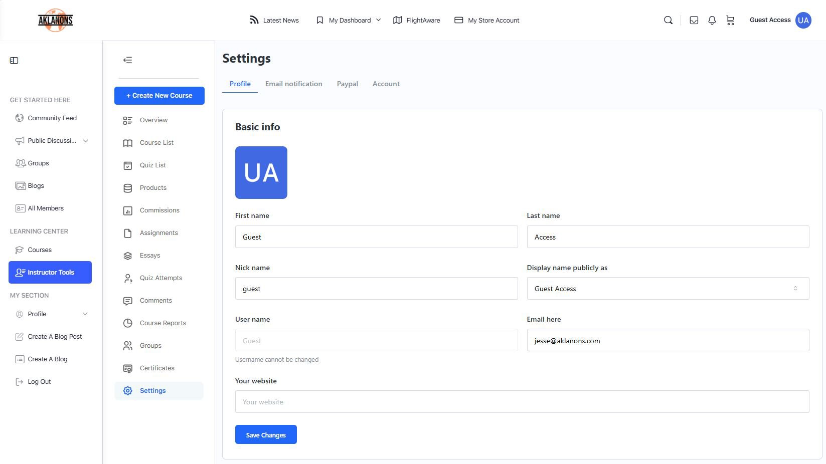Click the large UA profile picture
The width and height of the screenshot is (826, 464).
pos(261,172)
